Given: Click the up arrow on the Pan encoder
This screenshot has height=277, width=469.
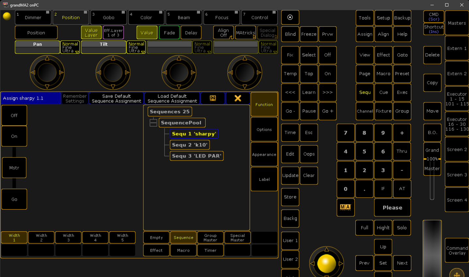Looking at the screenshot, I should (47, 58).
